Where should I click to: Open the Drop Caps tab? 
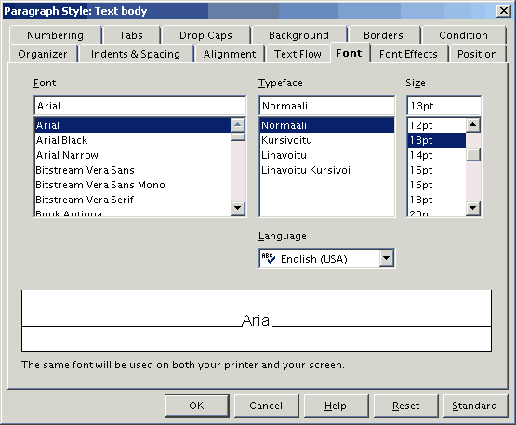point(205,35)
